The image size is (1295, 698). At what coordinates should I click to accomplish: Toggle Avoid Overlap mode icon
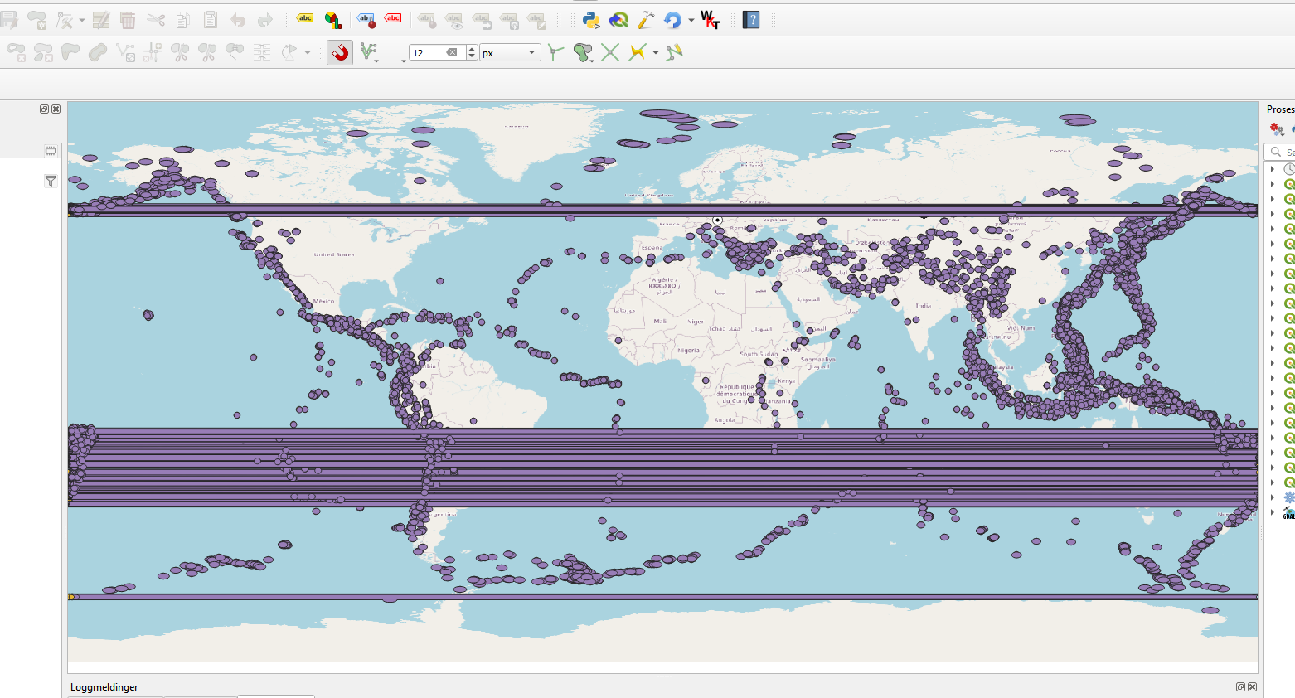tap(584, 53)
